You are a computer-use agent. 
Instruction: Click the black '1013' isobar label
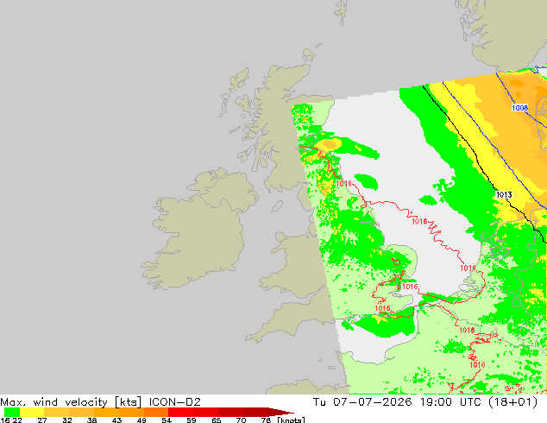(504, 195)
